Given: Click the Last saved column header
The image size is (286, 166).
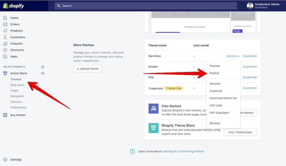Looking at the screenshot, I should [x=201, y=45].
